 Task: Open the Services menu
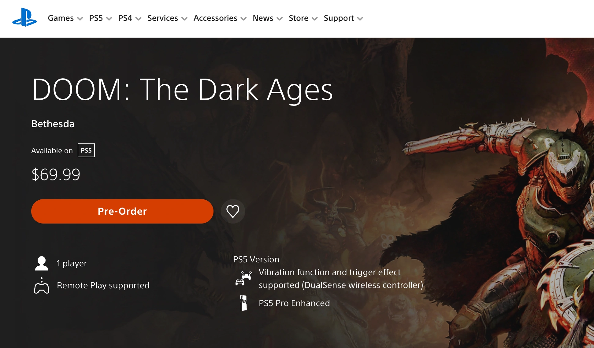(x=167, y=18)
